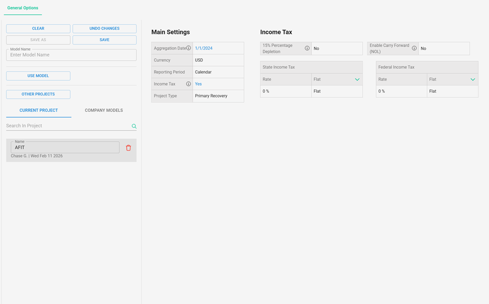Viewport: 489px width, 304px height.
Task: Click the red trash icon beside AFIT
Action: [x=128, y=148]
